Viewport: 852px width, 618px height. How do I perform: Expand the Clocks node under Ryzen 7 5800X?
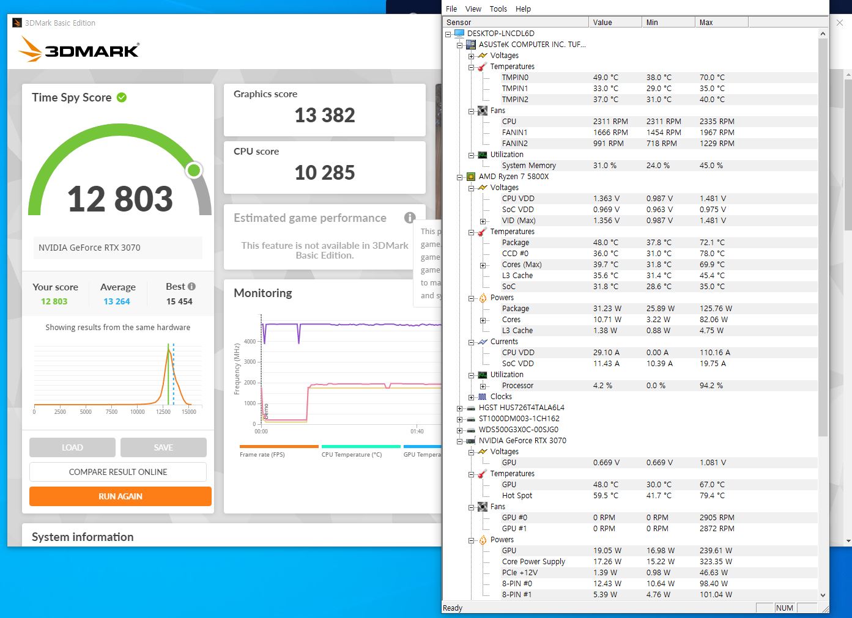[x=472, y=397]
